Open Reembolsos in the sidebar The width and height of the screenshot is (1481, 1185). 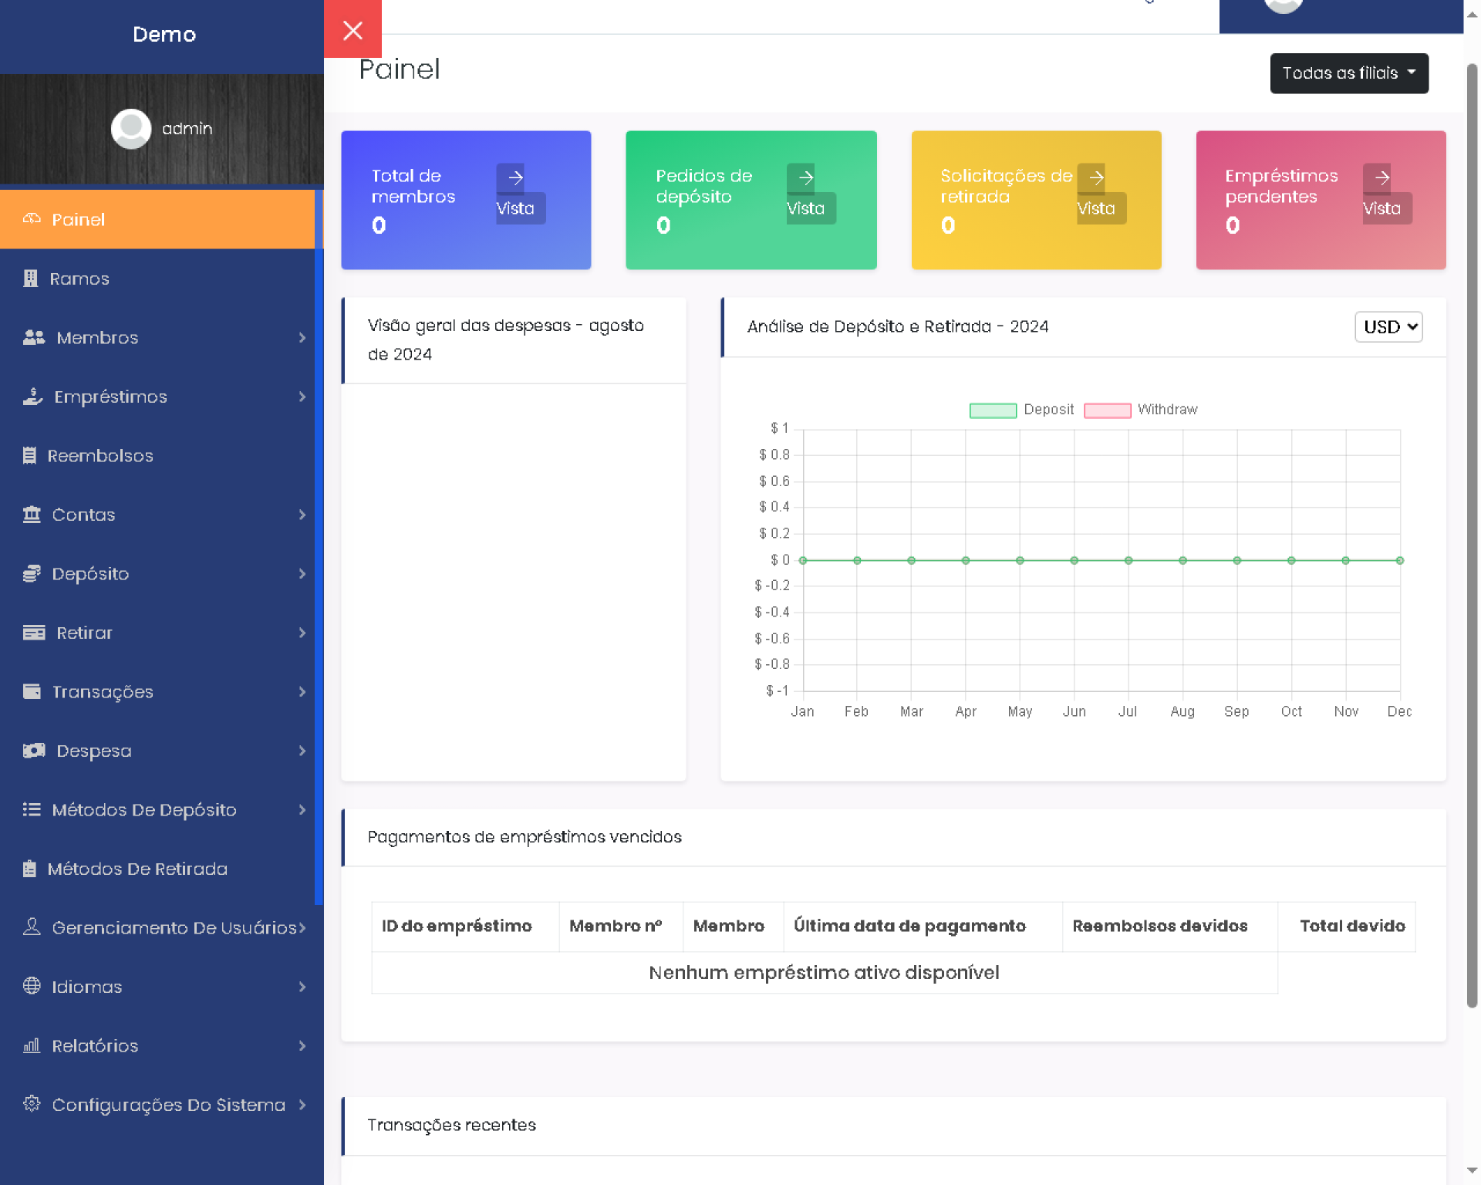point(100,455)
